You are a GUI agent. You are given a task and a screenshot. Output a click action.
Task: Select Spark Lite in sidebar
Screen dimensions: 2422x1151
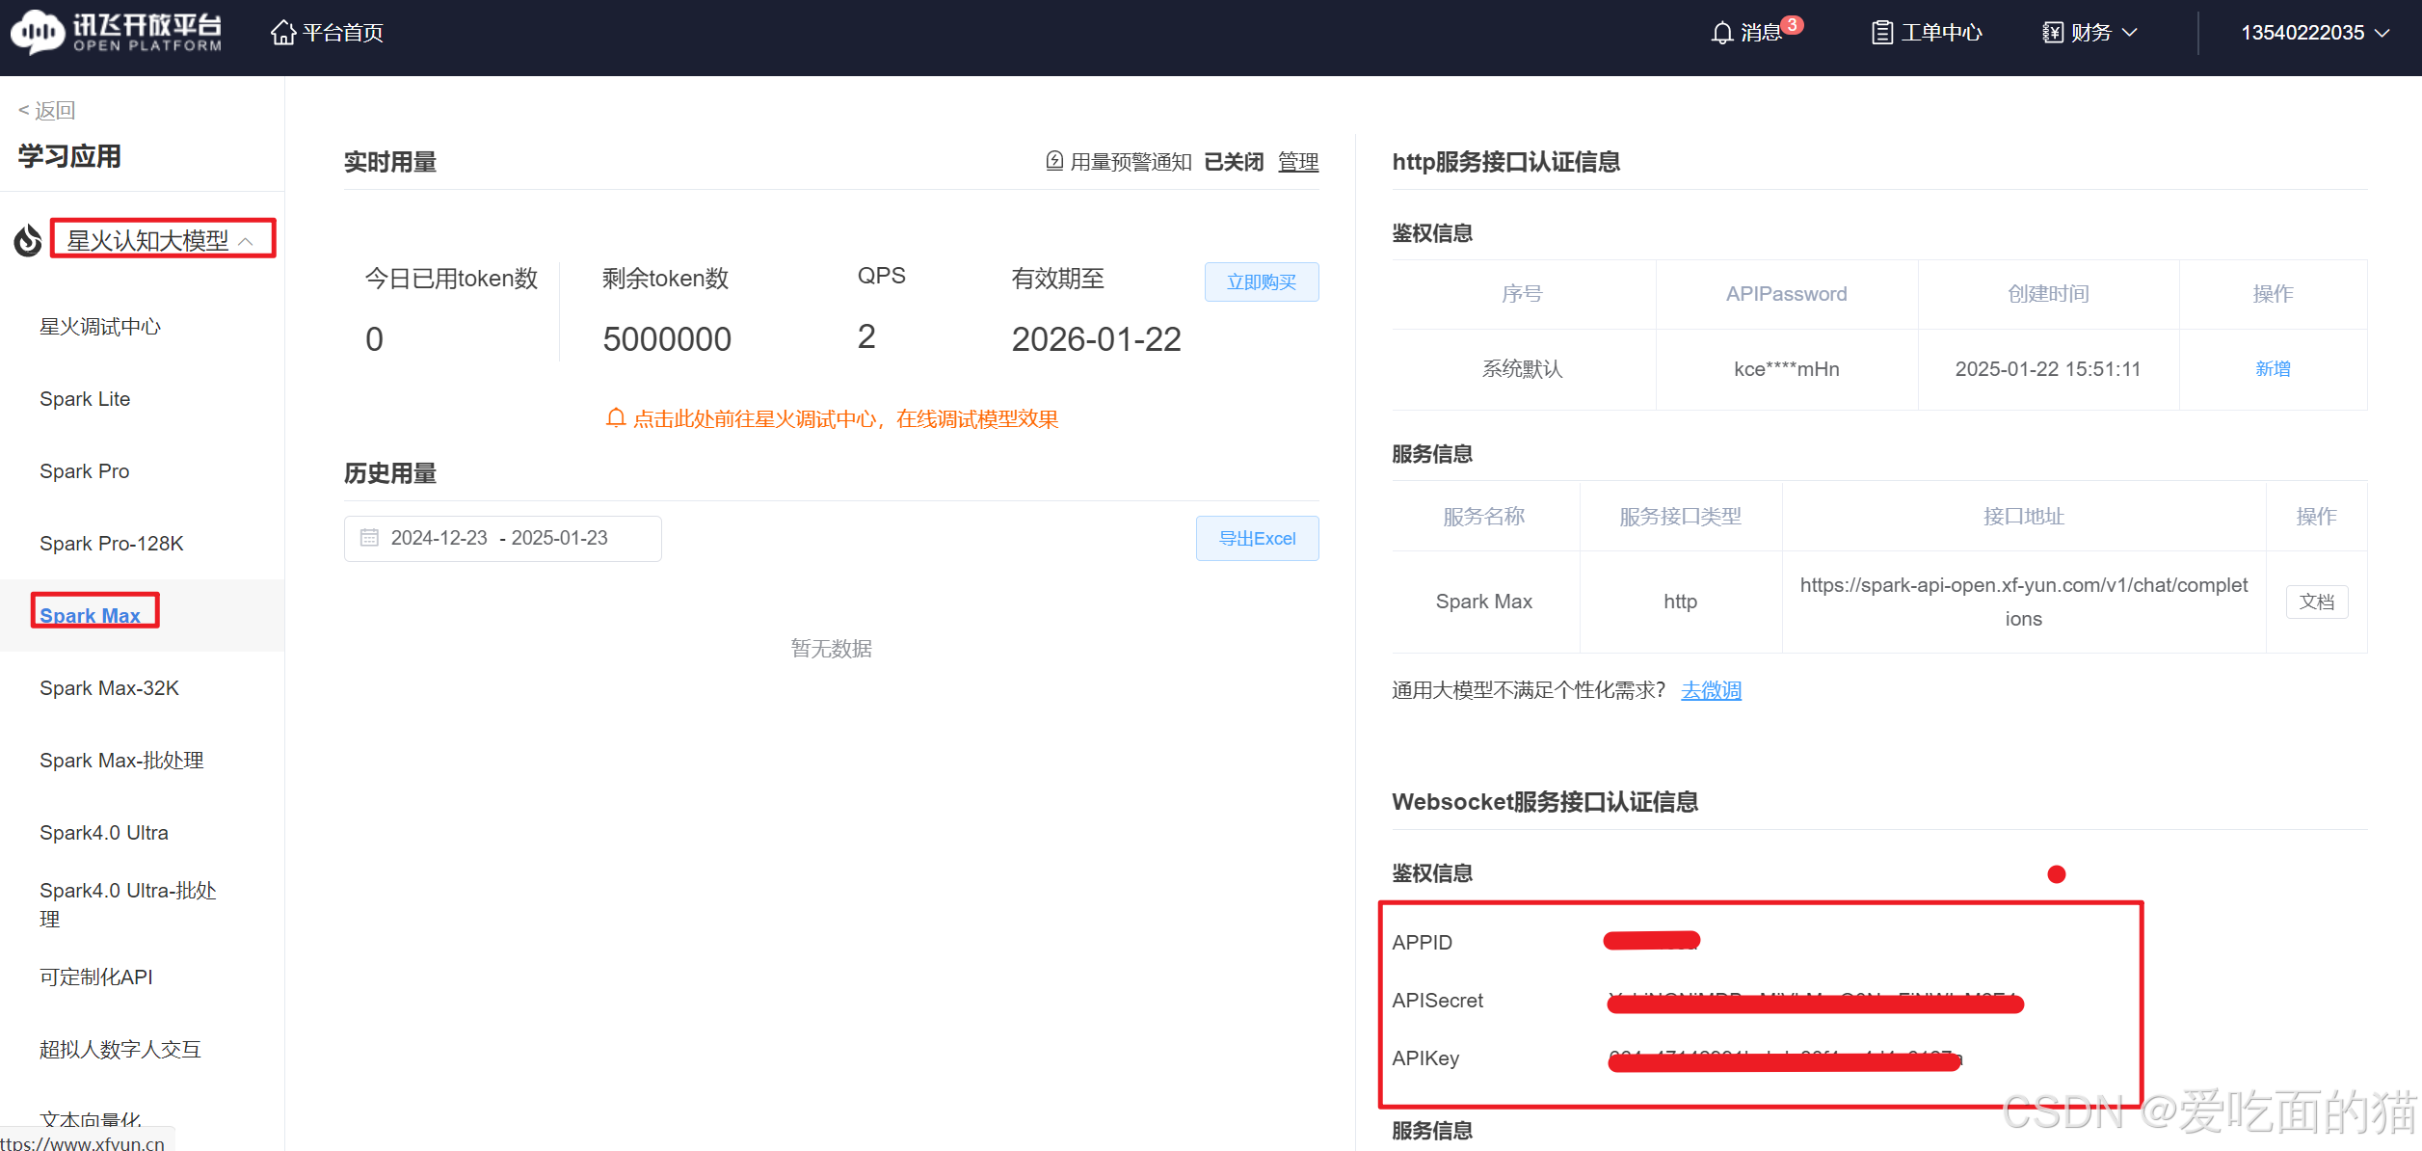tap(85, 399)
